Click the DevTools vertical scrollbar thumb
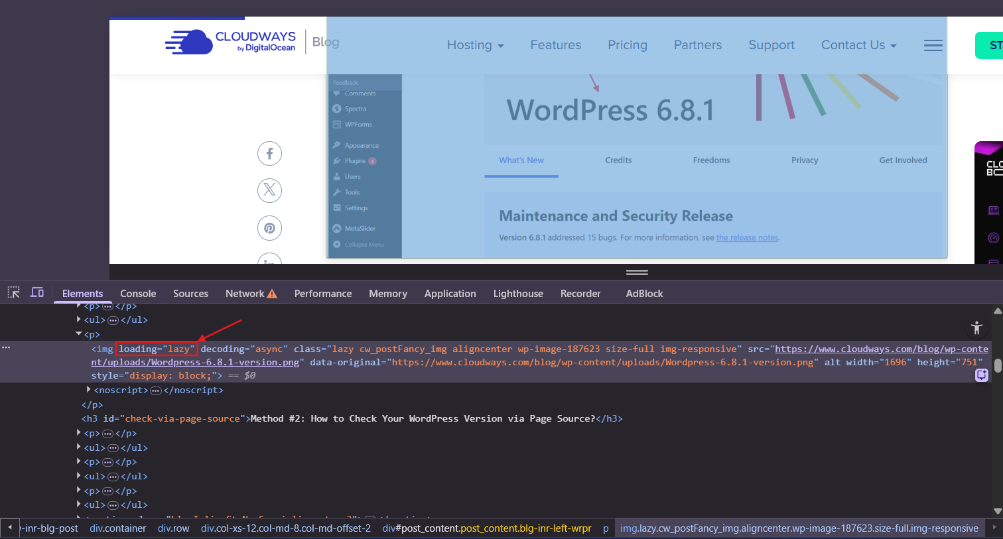This screenshot has width=1003, height=539. pos(998,366)
